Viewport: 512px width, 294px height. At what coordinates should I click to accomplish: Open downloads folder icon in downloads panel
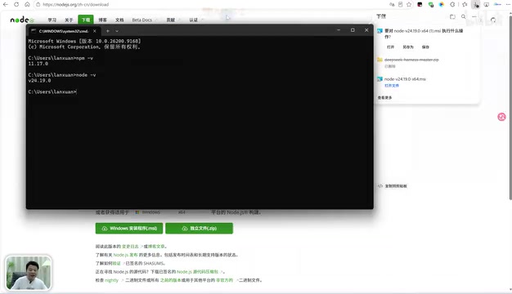[452, 16]
